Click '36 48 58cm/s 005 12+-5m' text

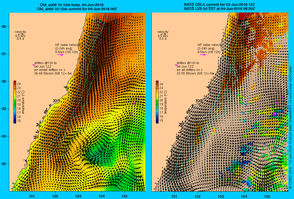(x=53, y=73)
